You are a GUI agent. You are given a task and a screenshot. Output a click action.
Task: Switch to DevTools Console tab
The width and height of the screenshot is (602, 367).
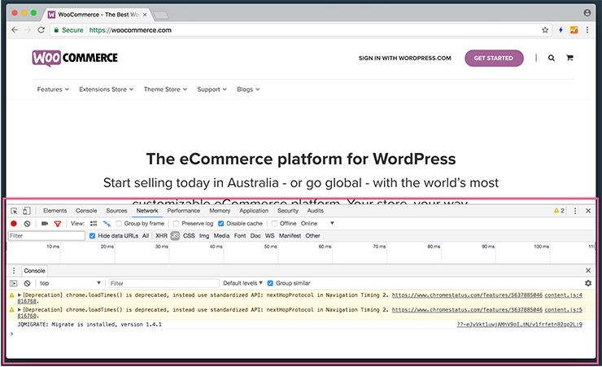click(x=86, y=211)
